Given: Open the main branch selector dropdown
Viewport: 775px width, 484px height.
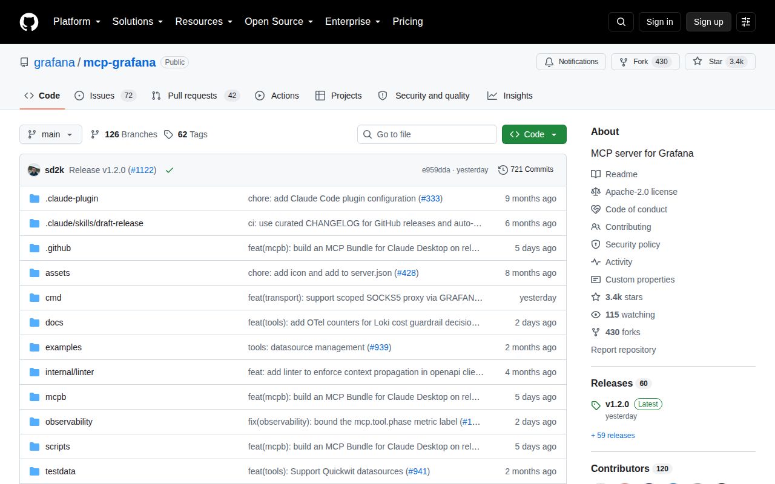Looking at the screenshot, I should coord(51,134).
